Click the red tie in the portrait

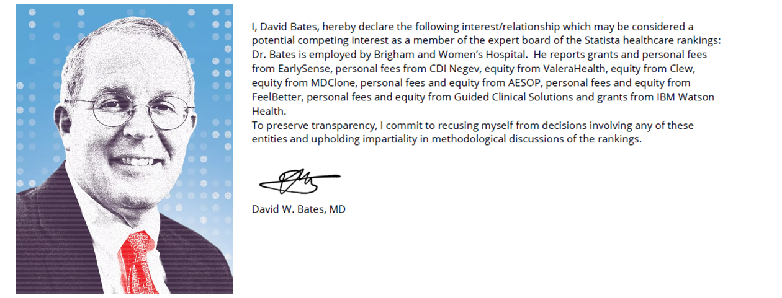click(x=140, y=260)
